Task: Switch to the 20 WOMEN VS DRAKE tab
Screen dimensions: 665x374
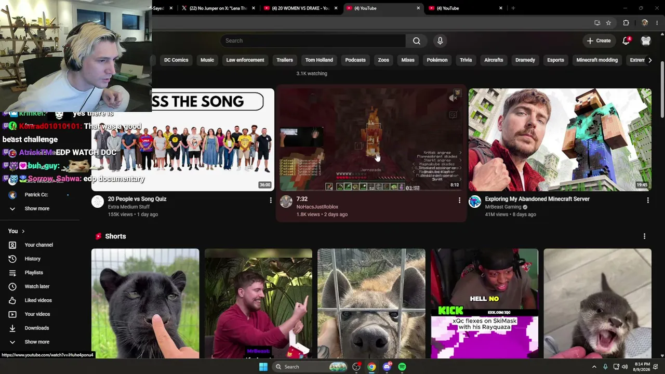Action: coord(300,8)
